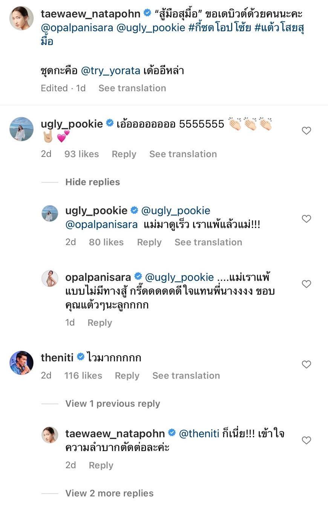Open ugly_pookie's avatar on top comment

[21, 129]
